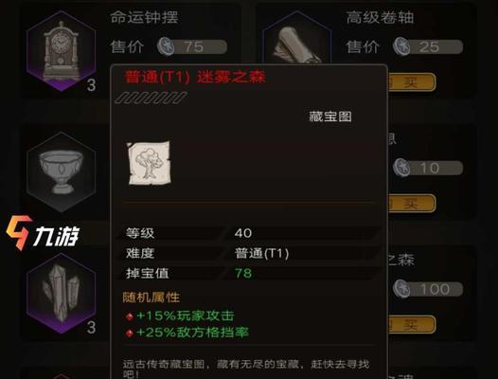
Task: Click the coin icon beside price 10
Action: 401,168
